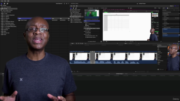Viewport: 180px width, 101px height.
Task: Enable the Noise Removal checkbox
Action: click(x=163, y=24)
